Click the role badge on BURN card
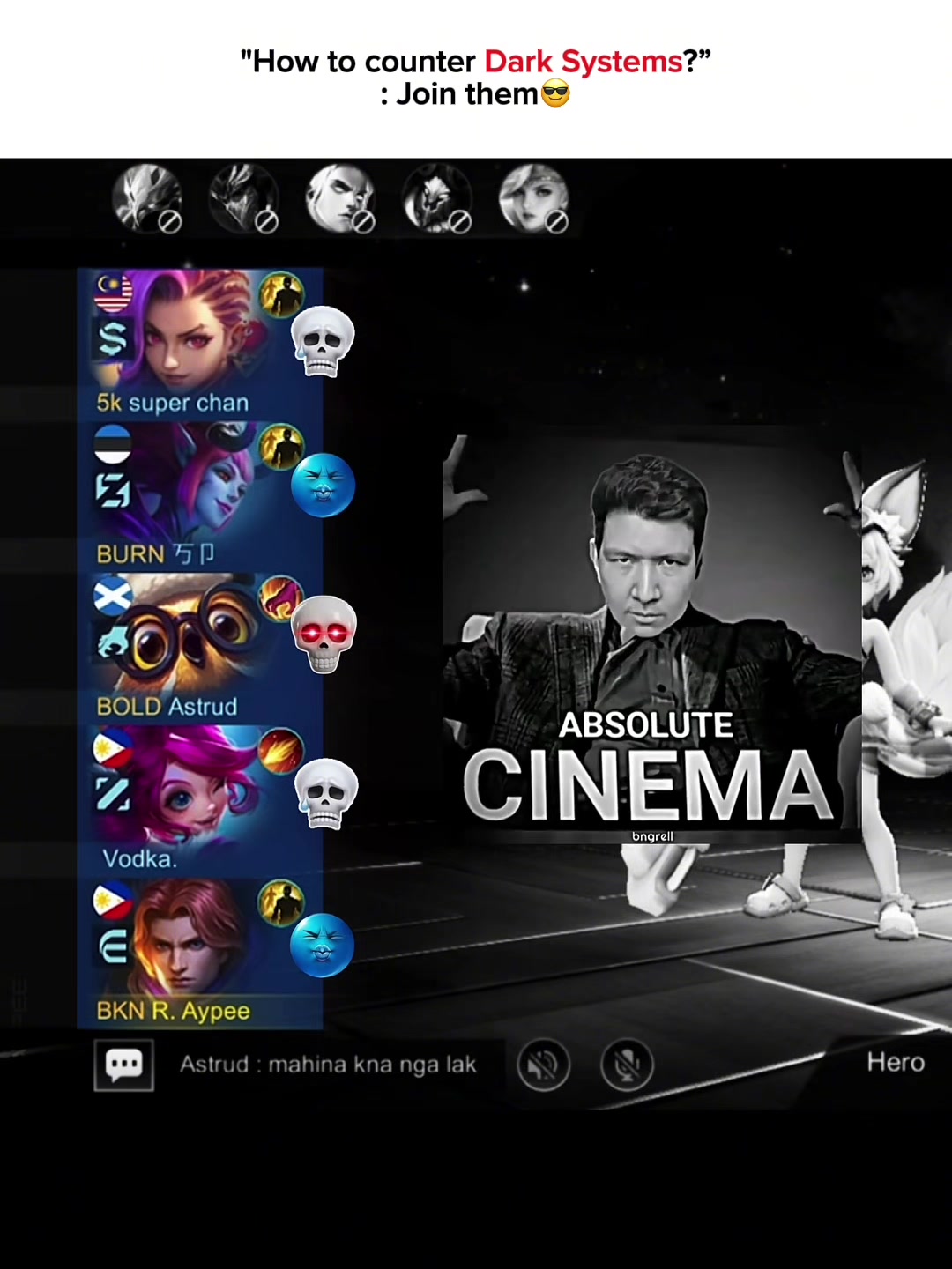This screenshot has height=1269, width=952. coord(113,491)
